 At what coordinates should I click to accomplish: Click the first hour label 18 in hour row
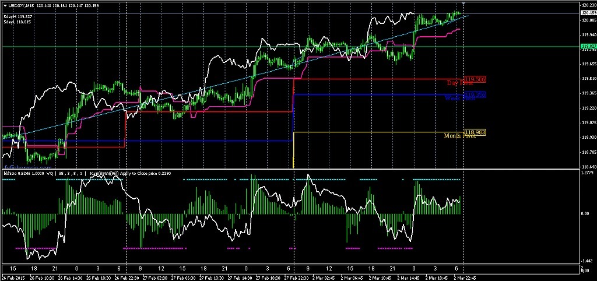[x=34, y=269]
